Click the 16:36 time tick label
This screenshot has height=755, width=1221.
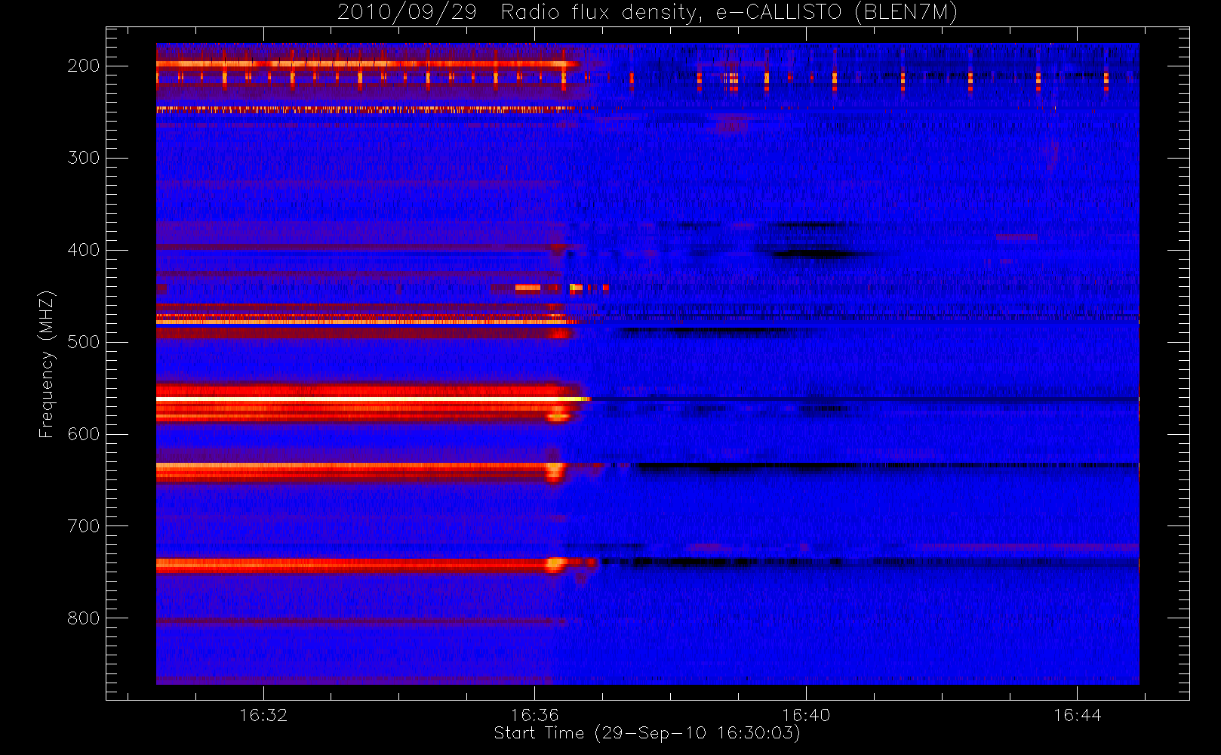[x=534, y=715]
